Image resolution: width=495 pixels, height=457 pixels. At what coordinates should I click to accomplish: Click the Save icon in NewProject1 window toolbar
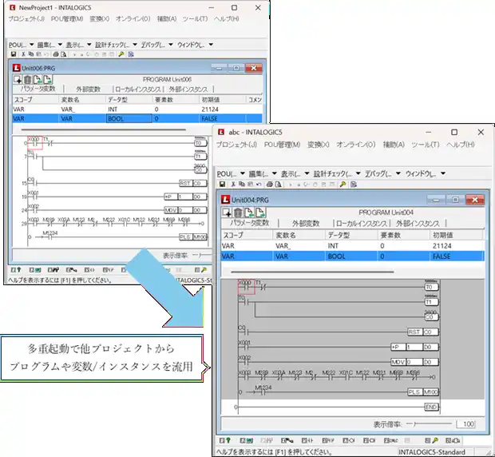click(x=14, y=54)
